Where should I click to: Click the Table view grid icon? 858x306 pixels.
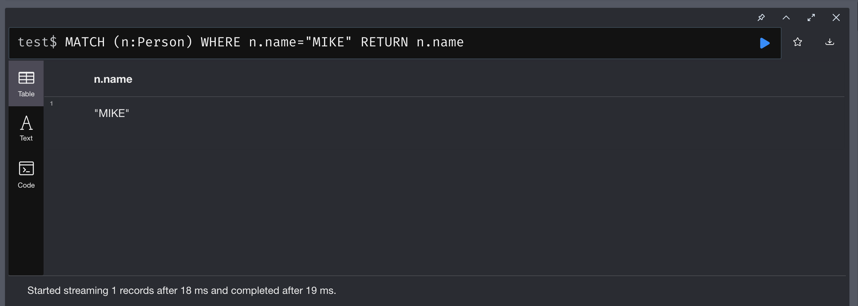tap(26, 78)
